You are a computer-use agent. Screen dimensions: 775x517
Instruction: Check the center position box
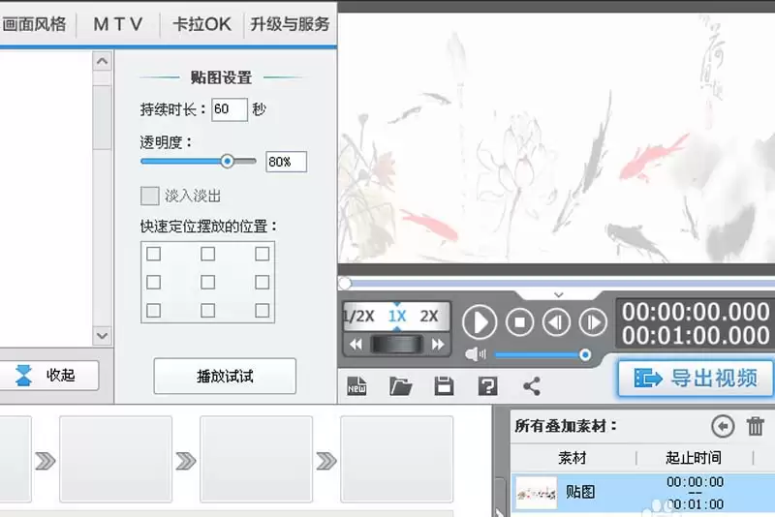tap(207, 282)
